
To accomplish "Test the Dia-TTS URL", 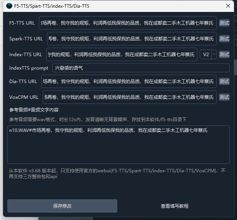I will pos(224,82).
